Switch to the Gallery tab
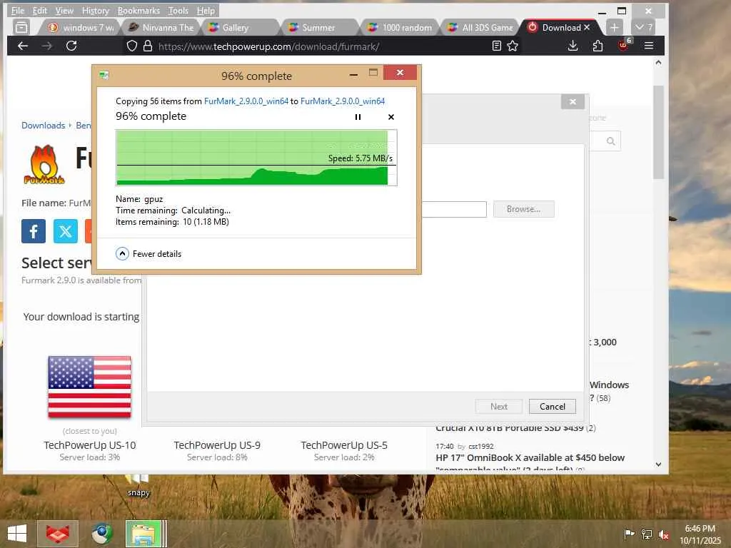The image size is (731, 548). coord(239,28)
